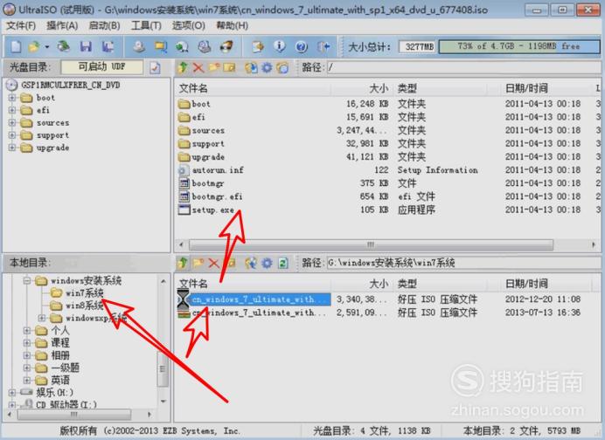Click the Exit door icon in toolbar

323,46
